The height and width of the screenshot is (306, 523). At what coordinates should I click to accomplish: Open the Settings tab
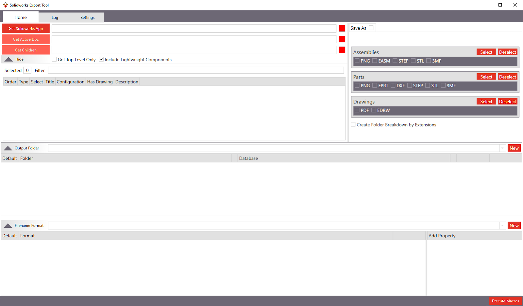coord(87,18)
